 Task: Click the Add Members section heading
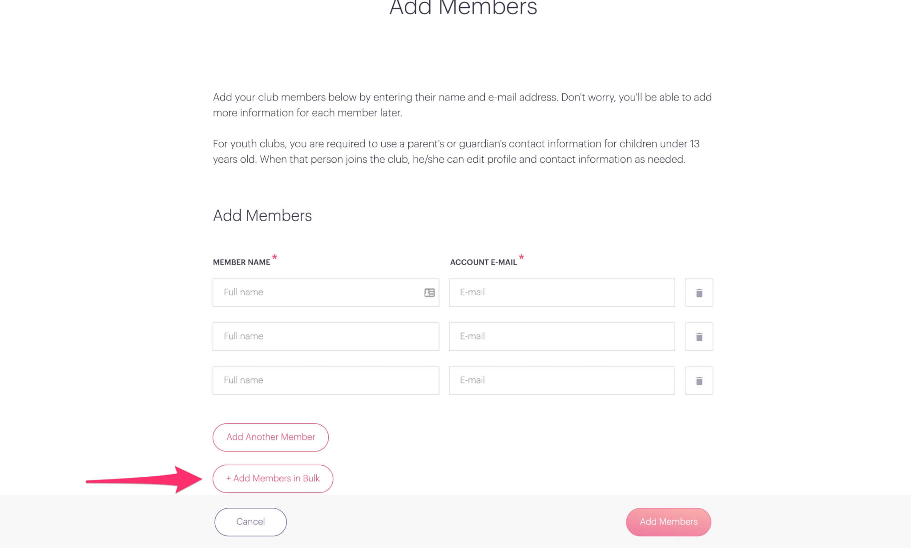click(x=262, y=215)
